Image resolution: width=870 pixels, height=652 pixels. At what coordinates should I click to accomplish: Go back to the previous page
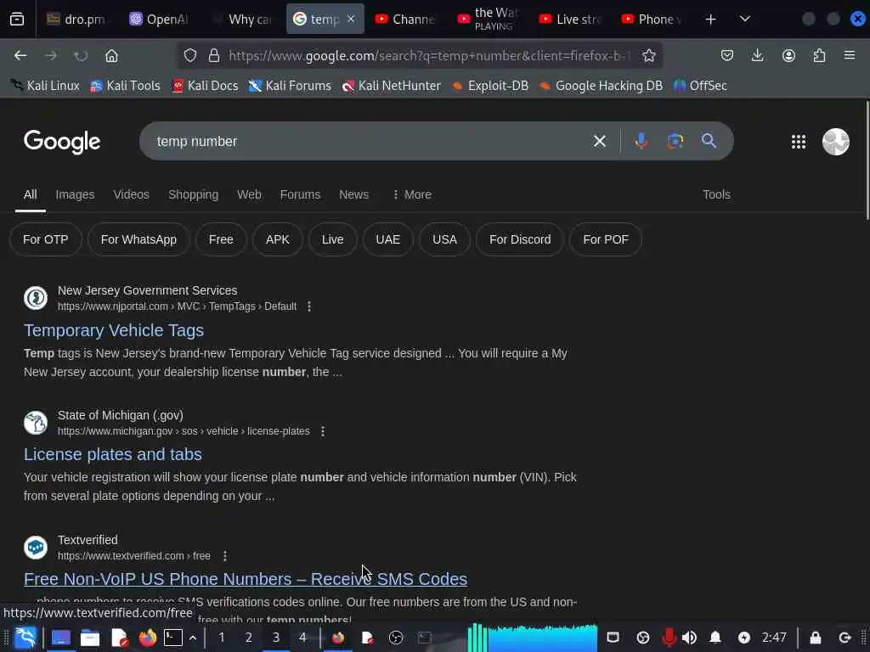click(20, 55)
